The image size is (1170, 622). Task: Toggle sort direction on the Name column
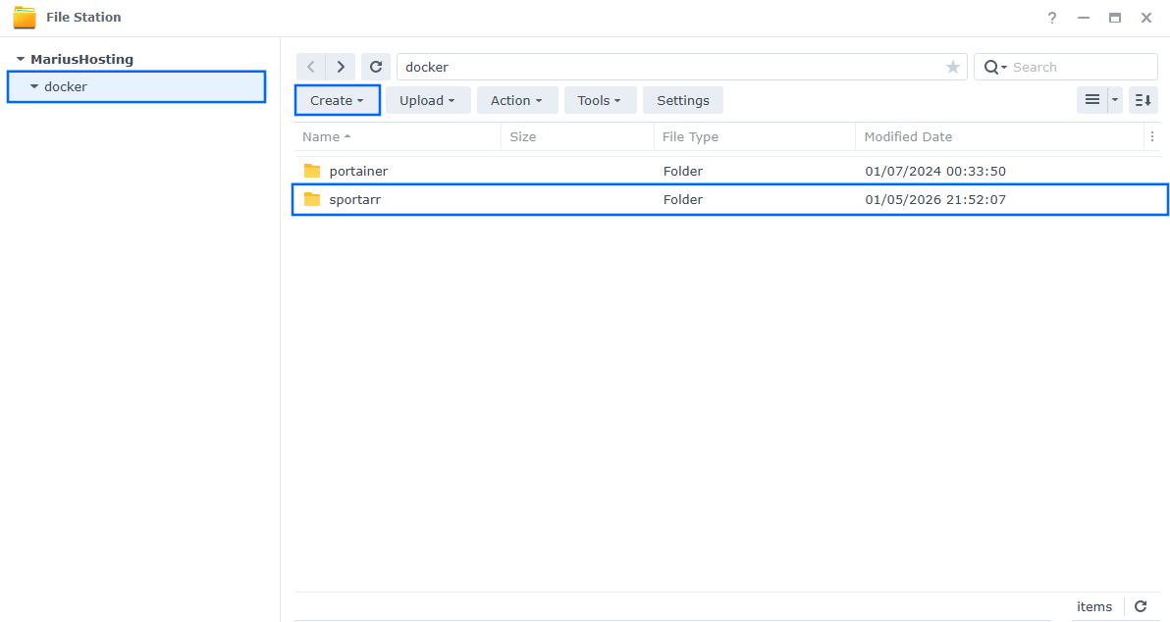click(326, 136)
